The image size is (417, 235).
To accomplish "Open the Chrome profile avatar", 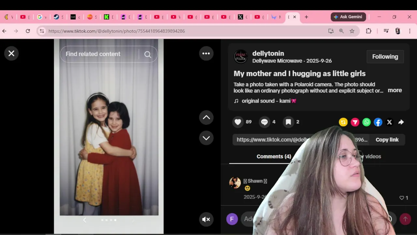I will 398,31.
